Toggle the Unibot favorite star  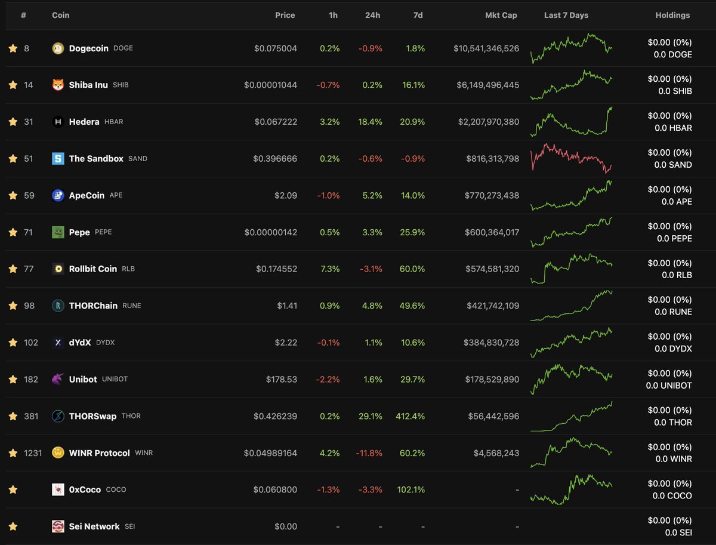coord(13,379)
